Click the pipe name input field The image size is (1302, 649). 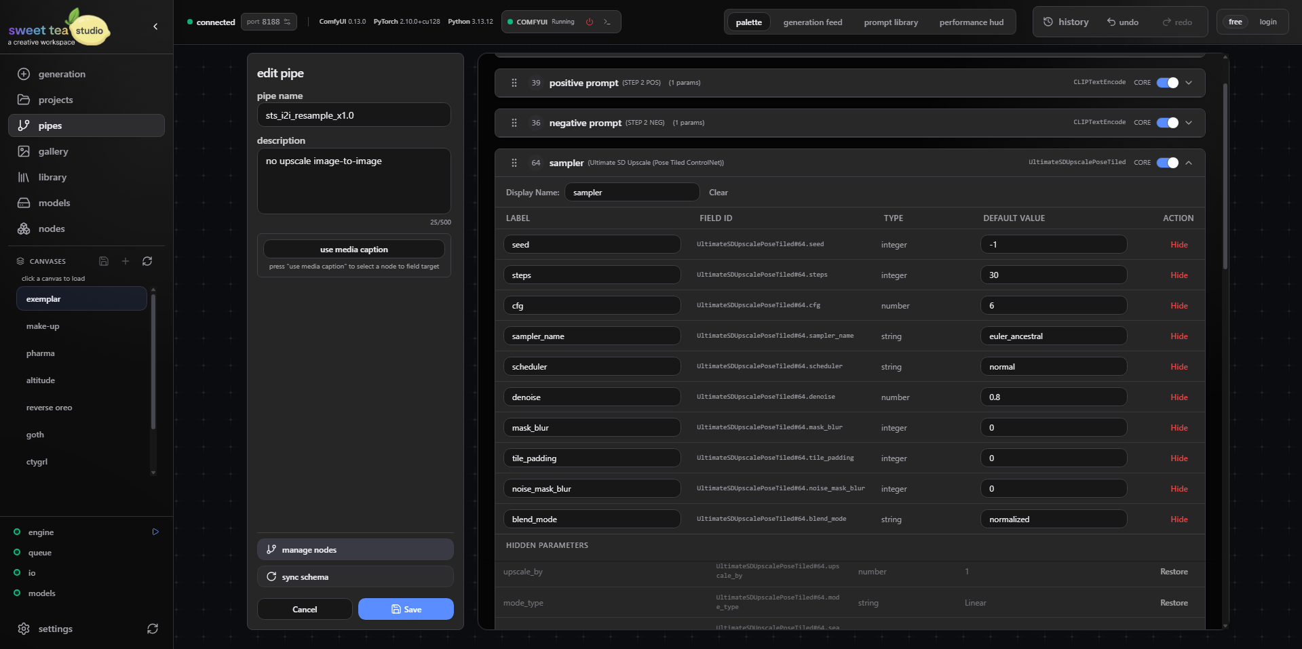pos(353,115)
